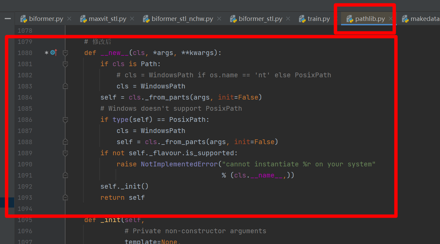Click line number 1094 in the gutter
The image size is (440, 244).
25,209
